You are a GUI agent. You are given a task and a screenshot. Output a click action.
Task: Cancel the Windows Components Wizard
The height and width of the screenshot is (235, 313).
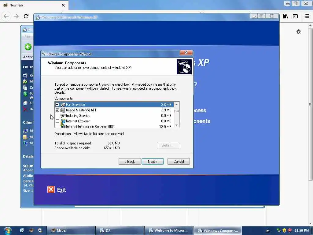[179, 162]
